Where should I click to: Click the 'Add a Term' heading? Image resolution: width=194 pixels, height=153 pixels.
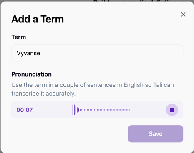[38, 19]
